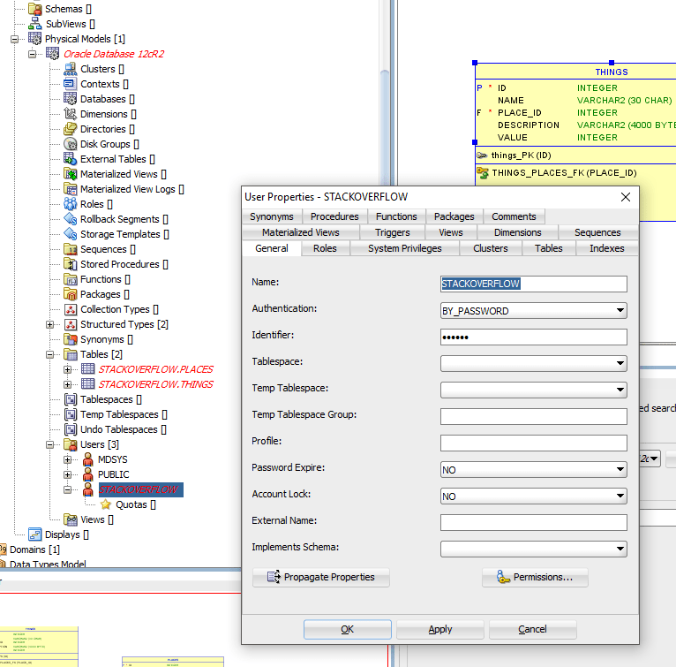Expand the Structured Types node
Screen dimensions: 676x667
point(50,324)
